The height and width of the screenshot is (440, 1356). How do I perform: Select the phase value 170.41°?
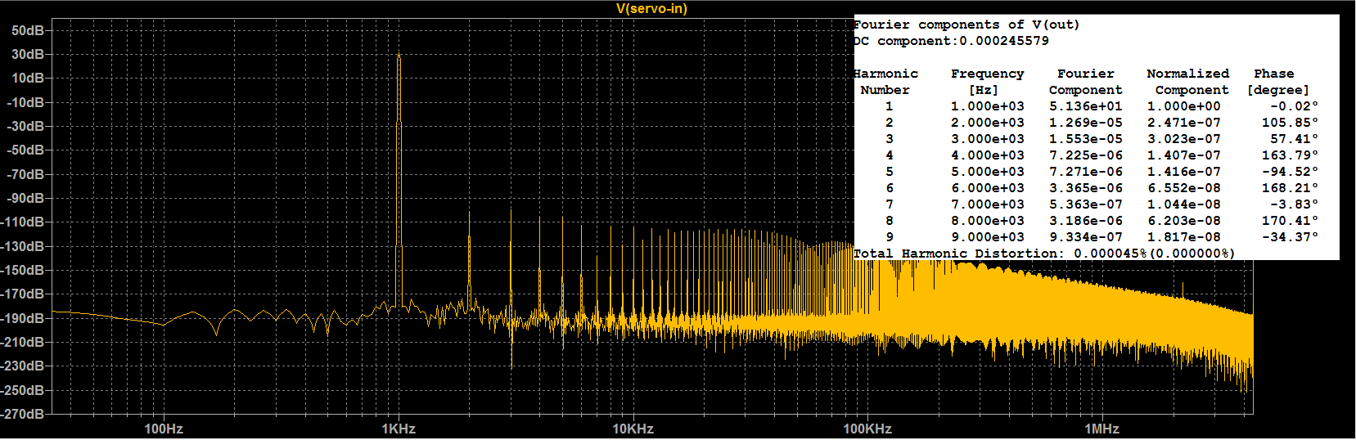coord(1291,221)
